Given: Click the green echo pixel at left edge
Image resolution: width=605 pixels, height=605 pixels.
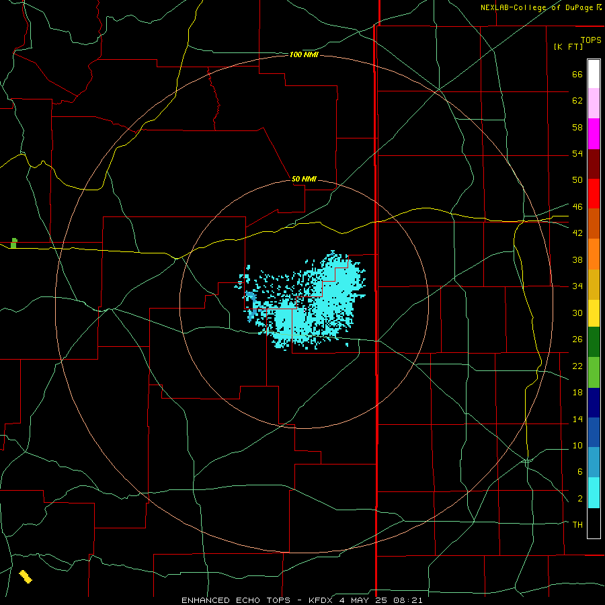Looking at the screenshot, I should coord(14,243).
